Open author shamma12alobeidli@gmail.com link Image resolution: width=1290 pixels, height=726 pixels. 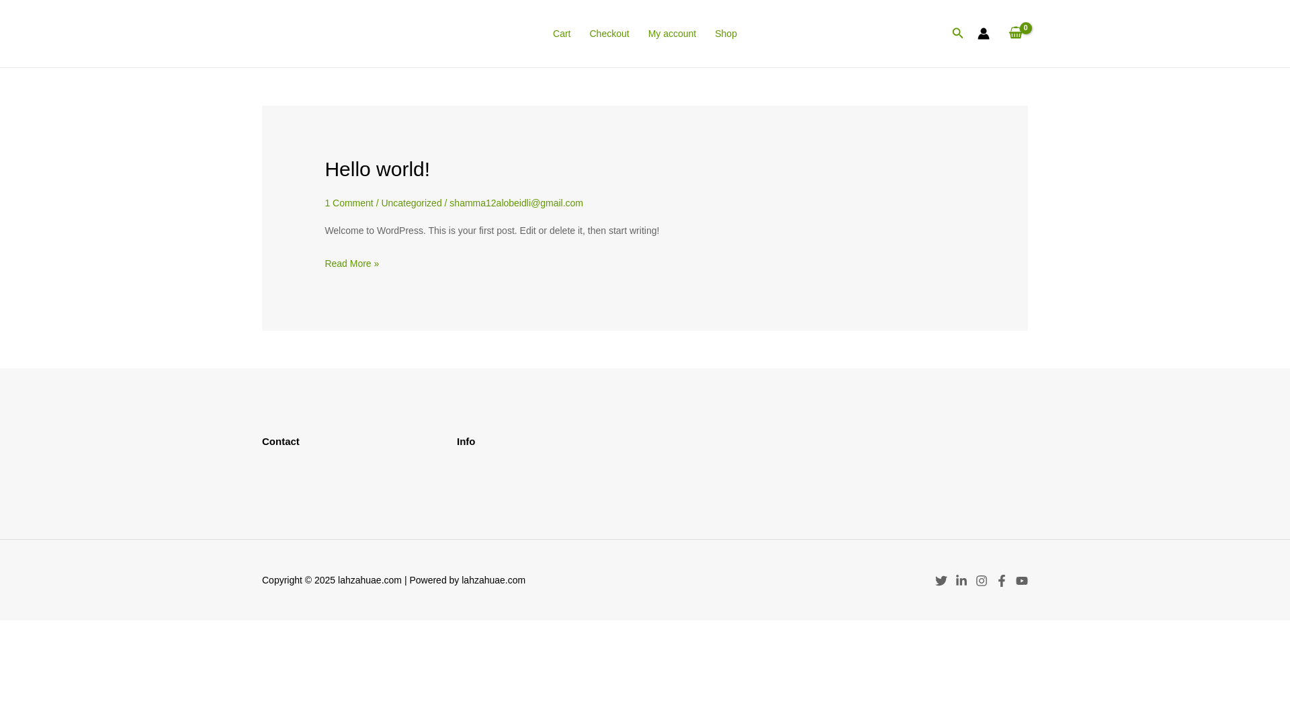pyautogui.click(x=516, y=203)
